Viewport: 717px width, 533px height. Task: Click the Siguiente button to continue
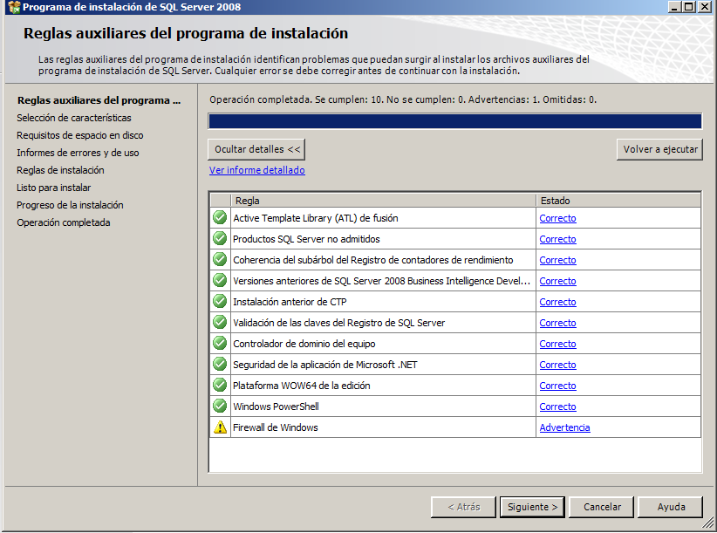coord(532,507)
